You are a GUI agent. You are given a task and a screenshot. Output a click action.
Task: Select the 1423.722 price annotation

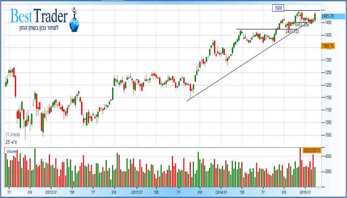point(292,31)
